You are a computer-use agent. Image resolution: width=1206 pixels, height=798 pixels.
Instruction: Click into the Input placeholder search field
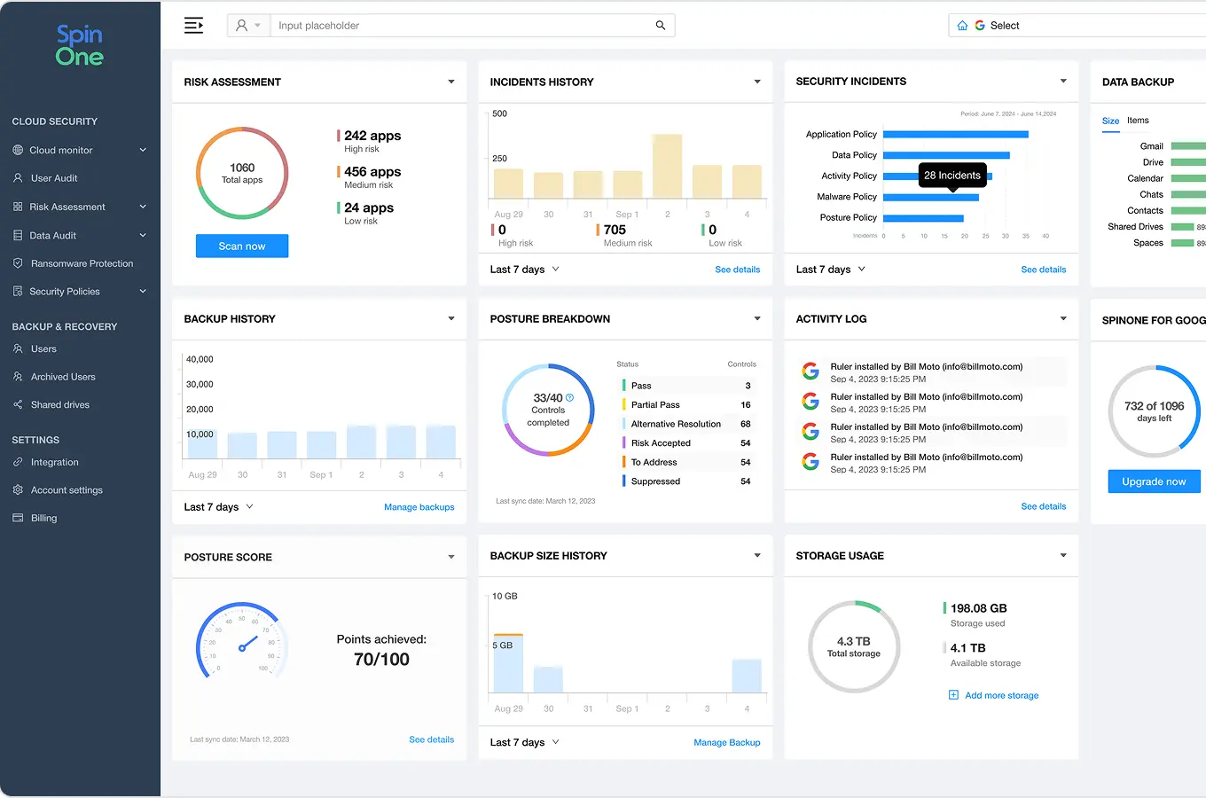pos(461,26)
